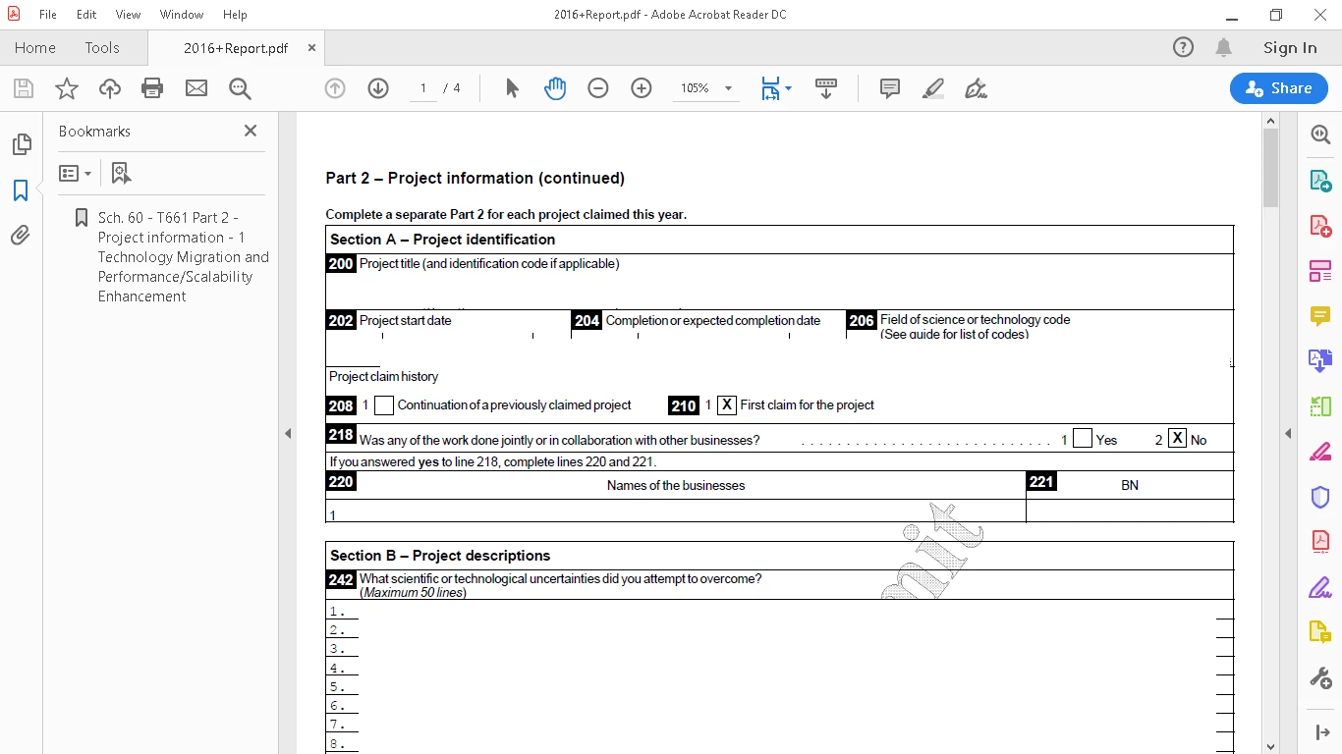The width and height of the screenshot is (1342, 754).
Task: Go to the next page arrow
Action: (378, 88)
